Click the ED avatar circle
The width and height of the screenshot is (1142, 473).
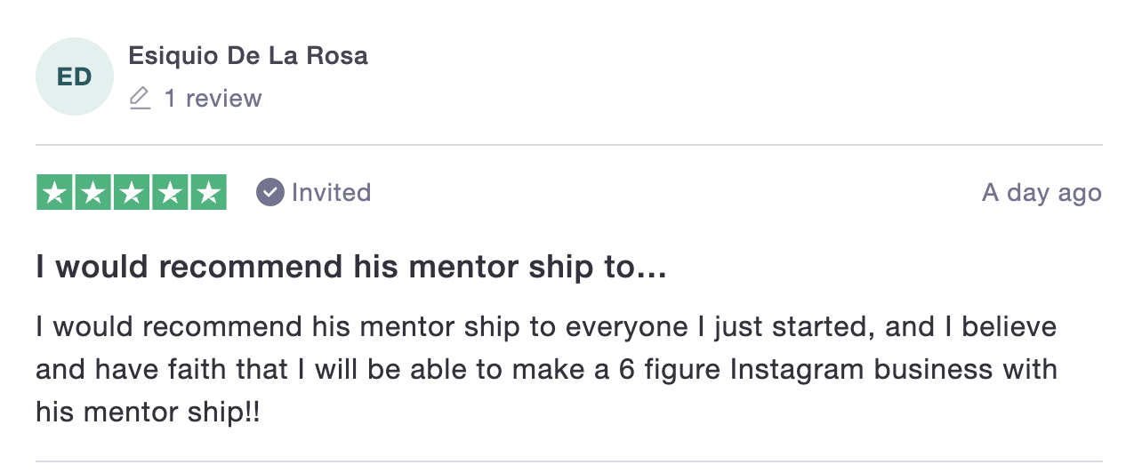pos(75,76)
